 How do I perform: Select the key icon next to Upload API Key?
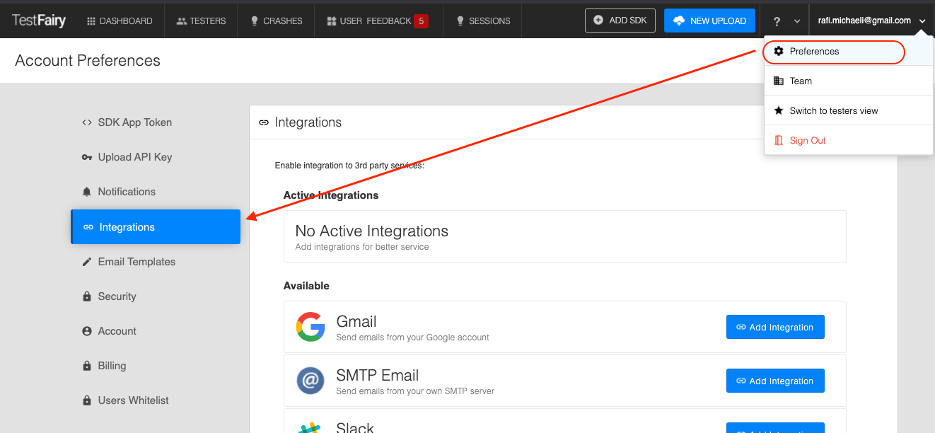coord(86,156)
